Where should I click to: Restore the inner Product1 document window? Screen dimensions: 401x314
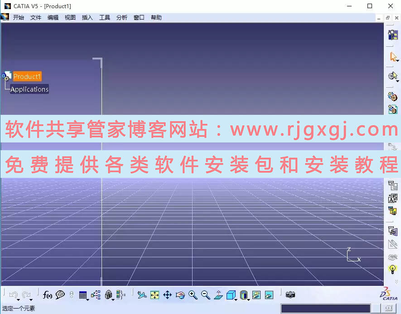point(388,18)
